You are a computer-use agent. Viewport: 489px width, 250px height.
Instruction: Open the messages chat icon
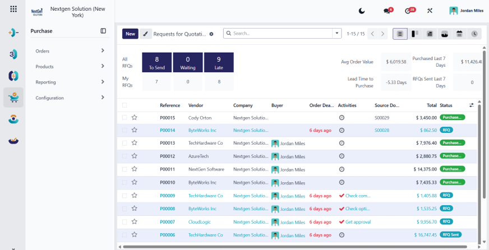click(388, 11)
